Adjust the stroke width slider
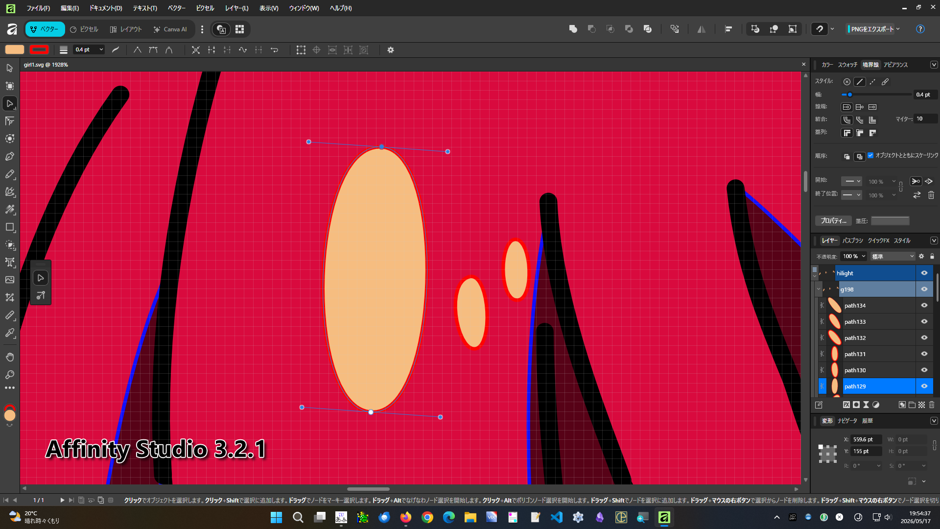The image size is (940, 529). (876, 95)
